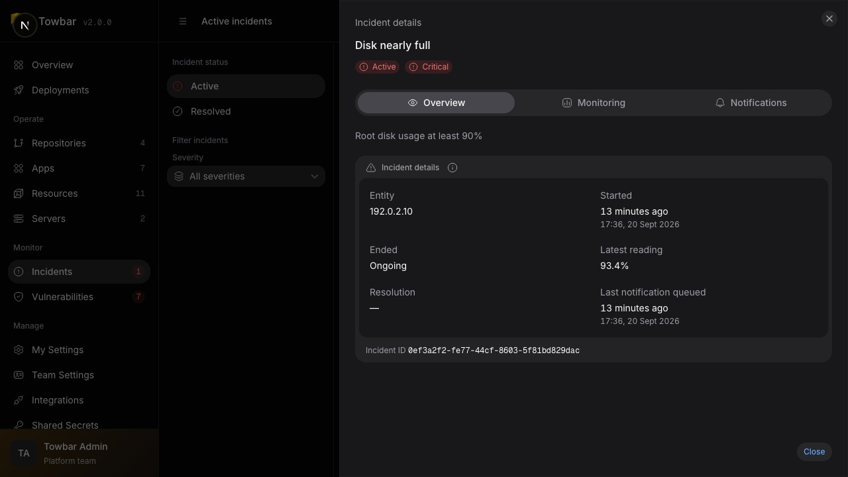The width and height of the screenshot is (848, 477).
Task: Switch to the Monitoring tab
Action: [x=594, y=103]
